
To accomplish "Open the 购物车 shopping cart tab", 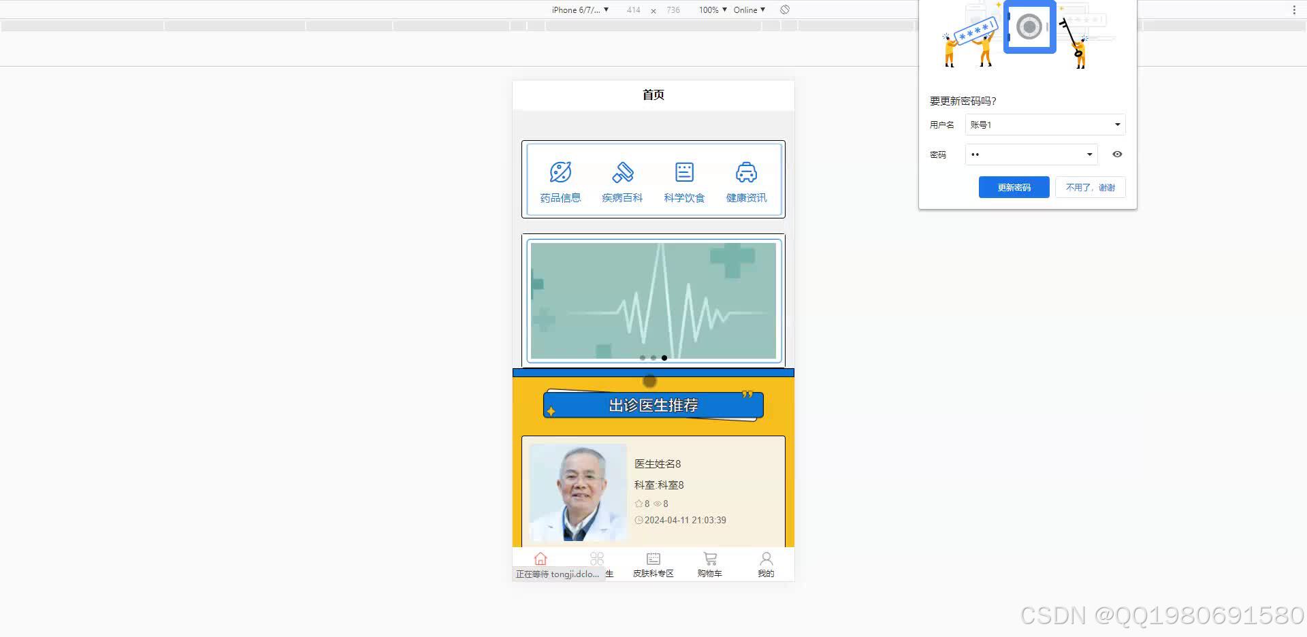I will [710, 565].
